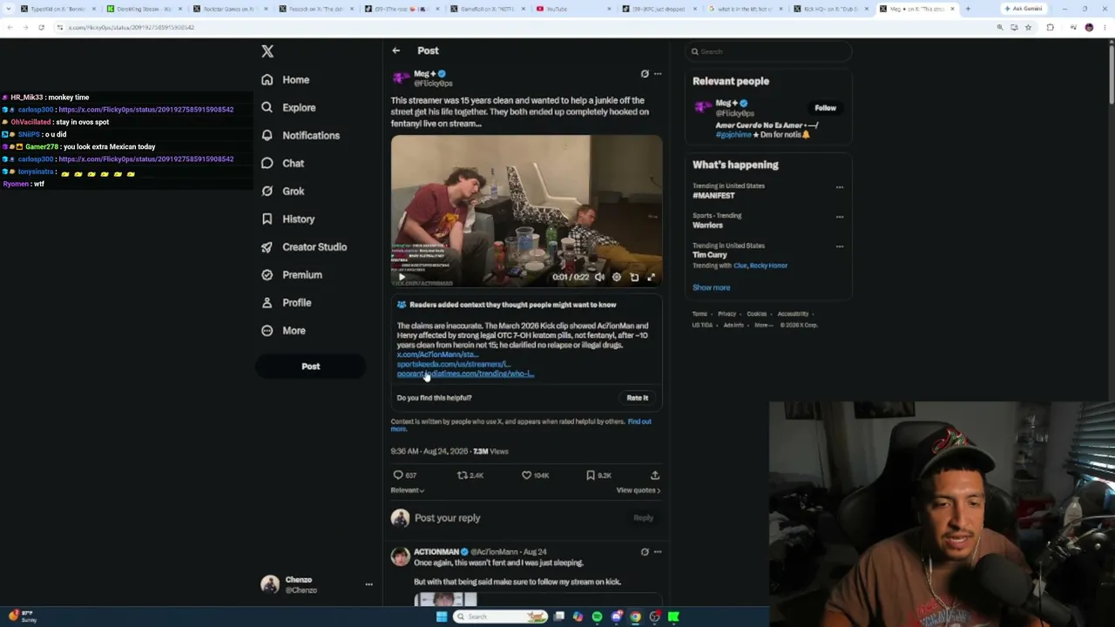
Task: Open Notifications in the sidebar
Action: click(301, 136)
